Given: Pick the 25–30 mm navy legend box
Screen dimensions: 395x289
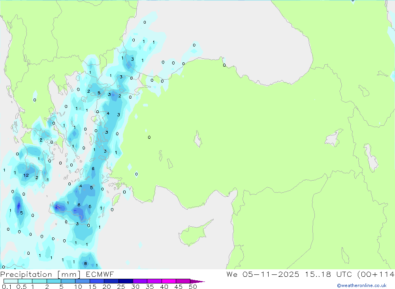Looking at the screenshot, I should click(126, 281).
